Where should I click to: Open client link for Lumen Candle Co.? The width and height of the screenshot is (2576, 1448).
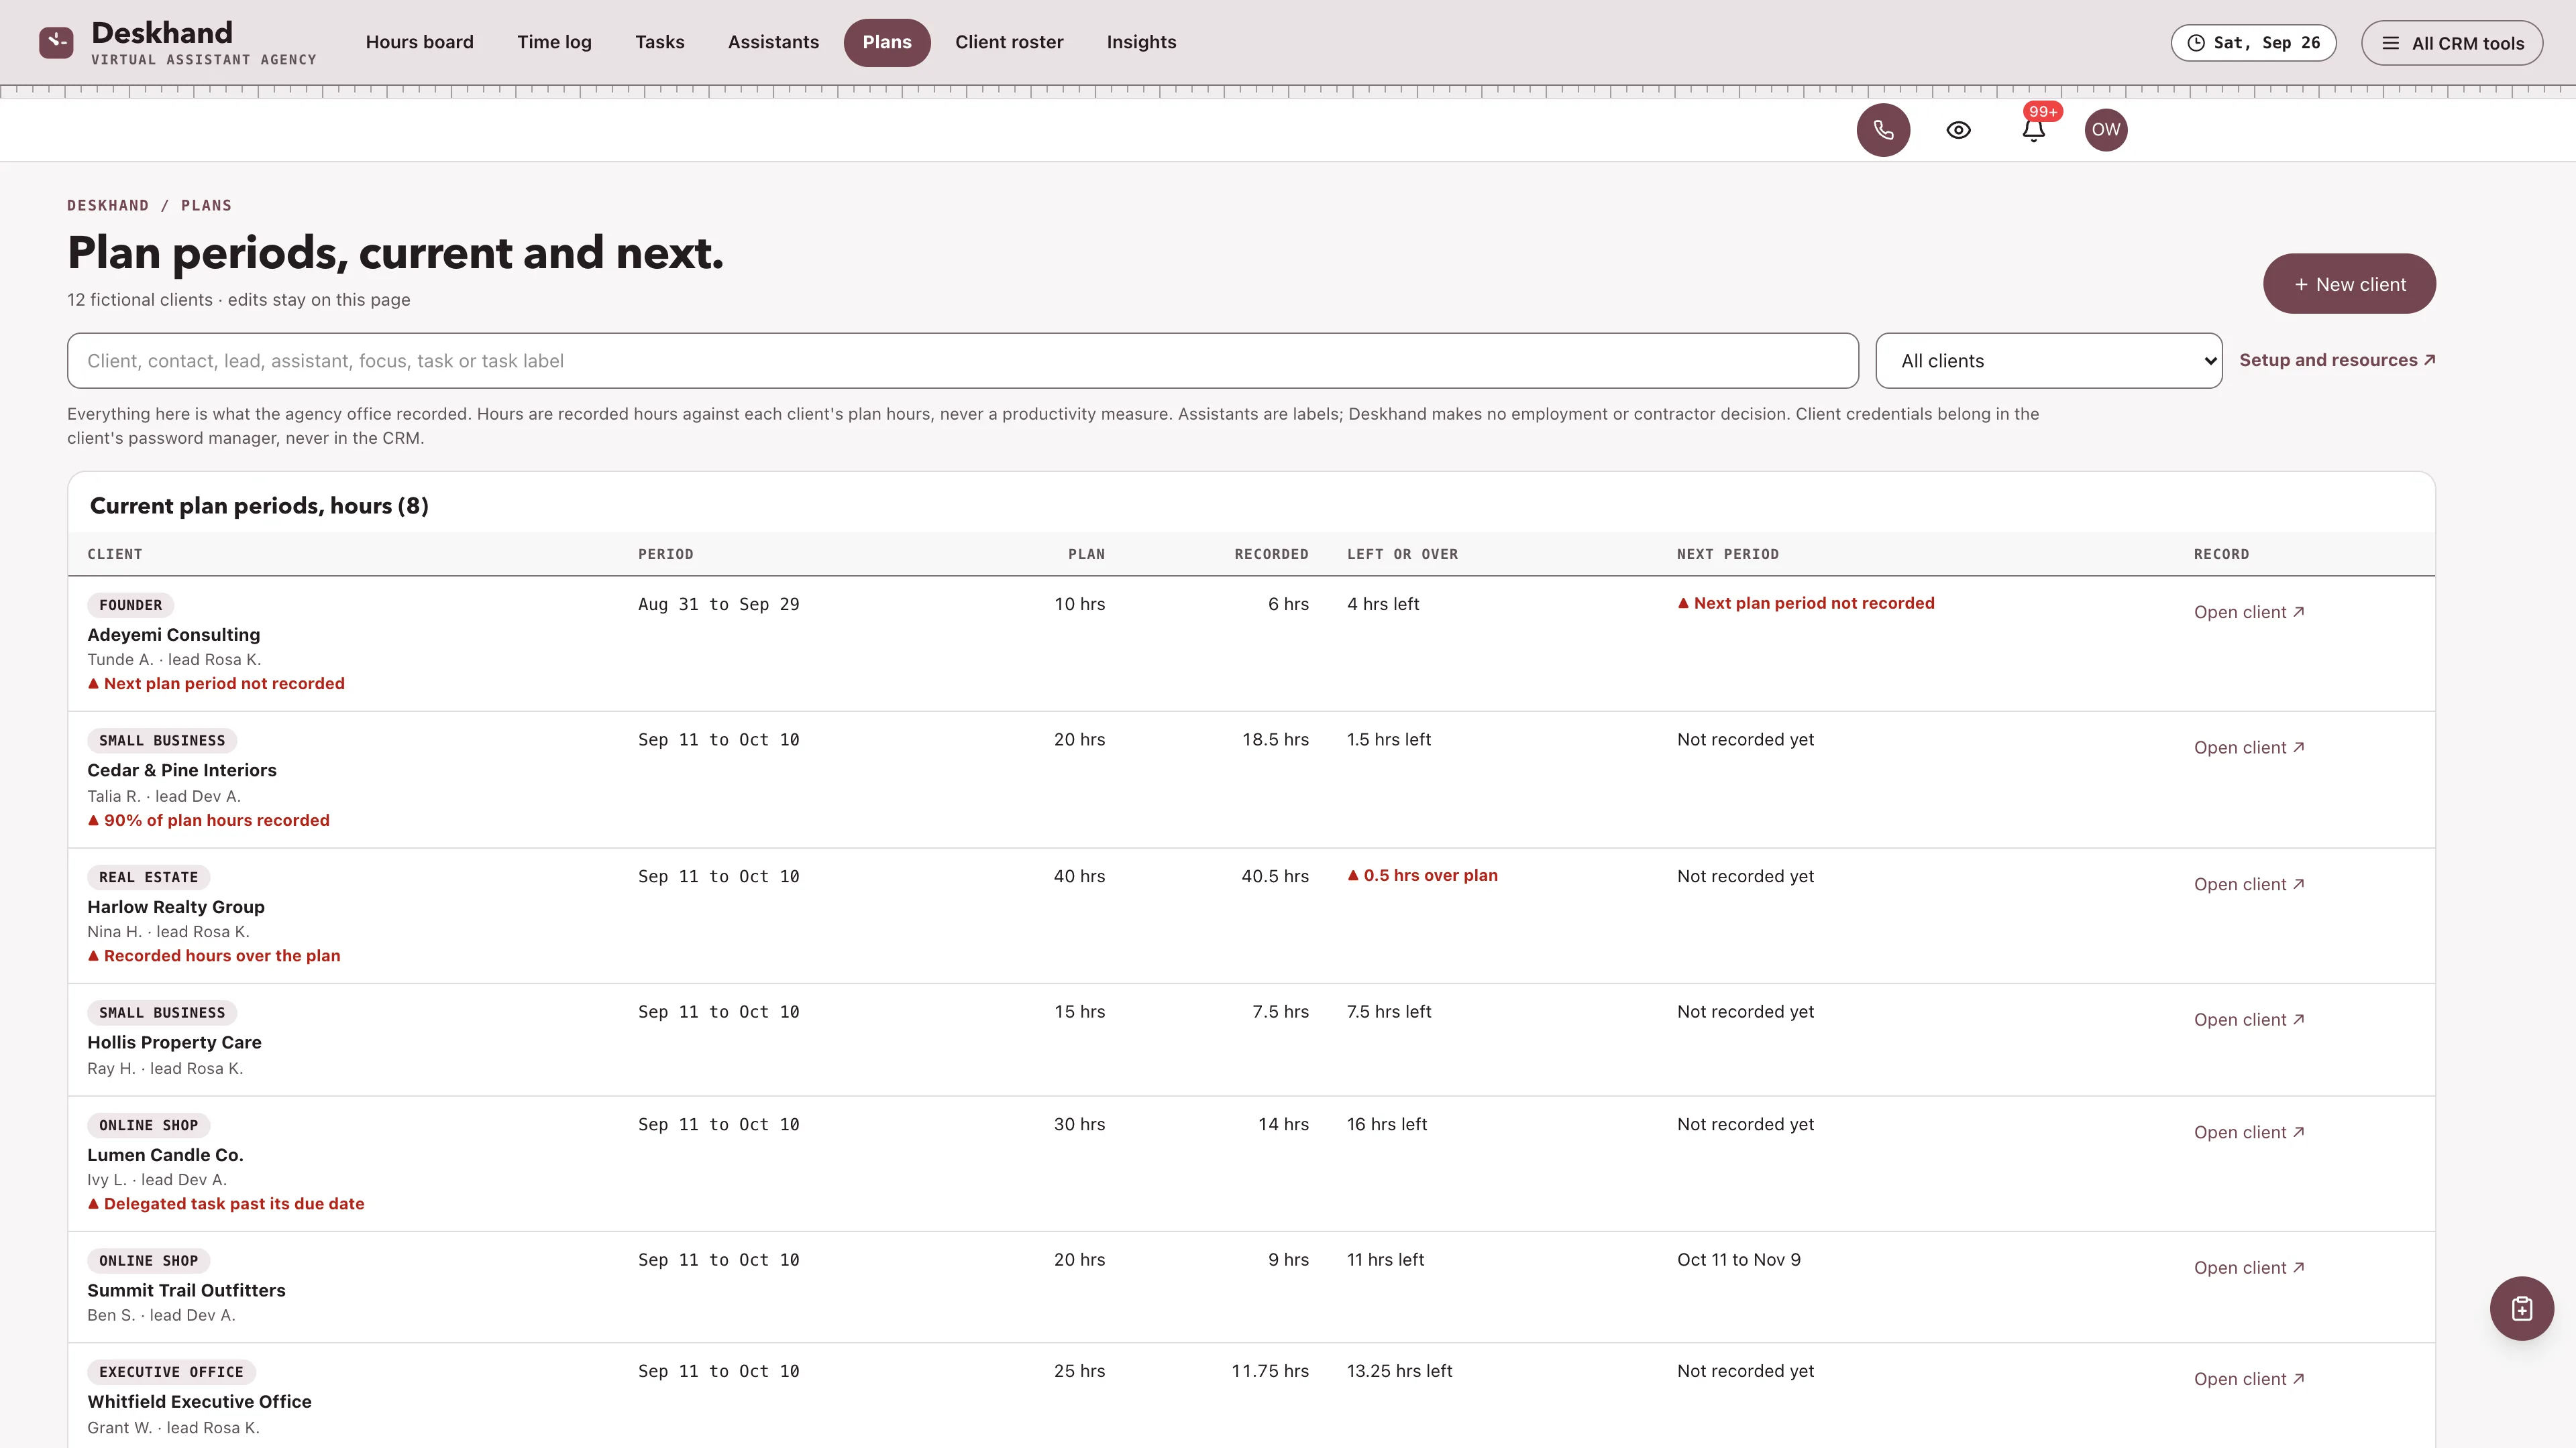[x=2249, y=1132]
